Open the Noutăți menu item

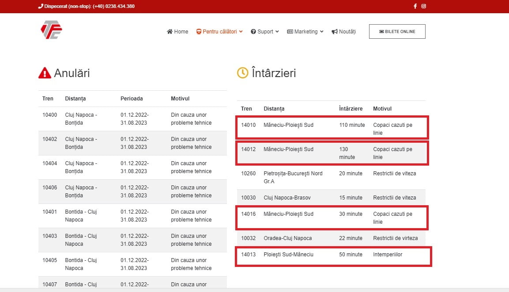coord(343,31)
